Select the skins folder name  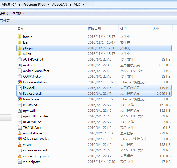[27, 54]
